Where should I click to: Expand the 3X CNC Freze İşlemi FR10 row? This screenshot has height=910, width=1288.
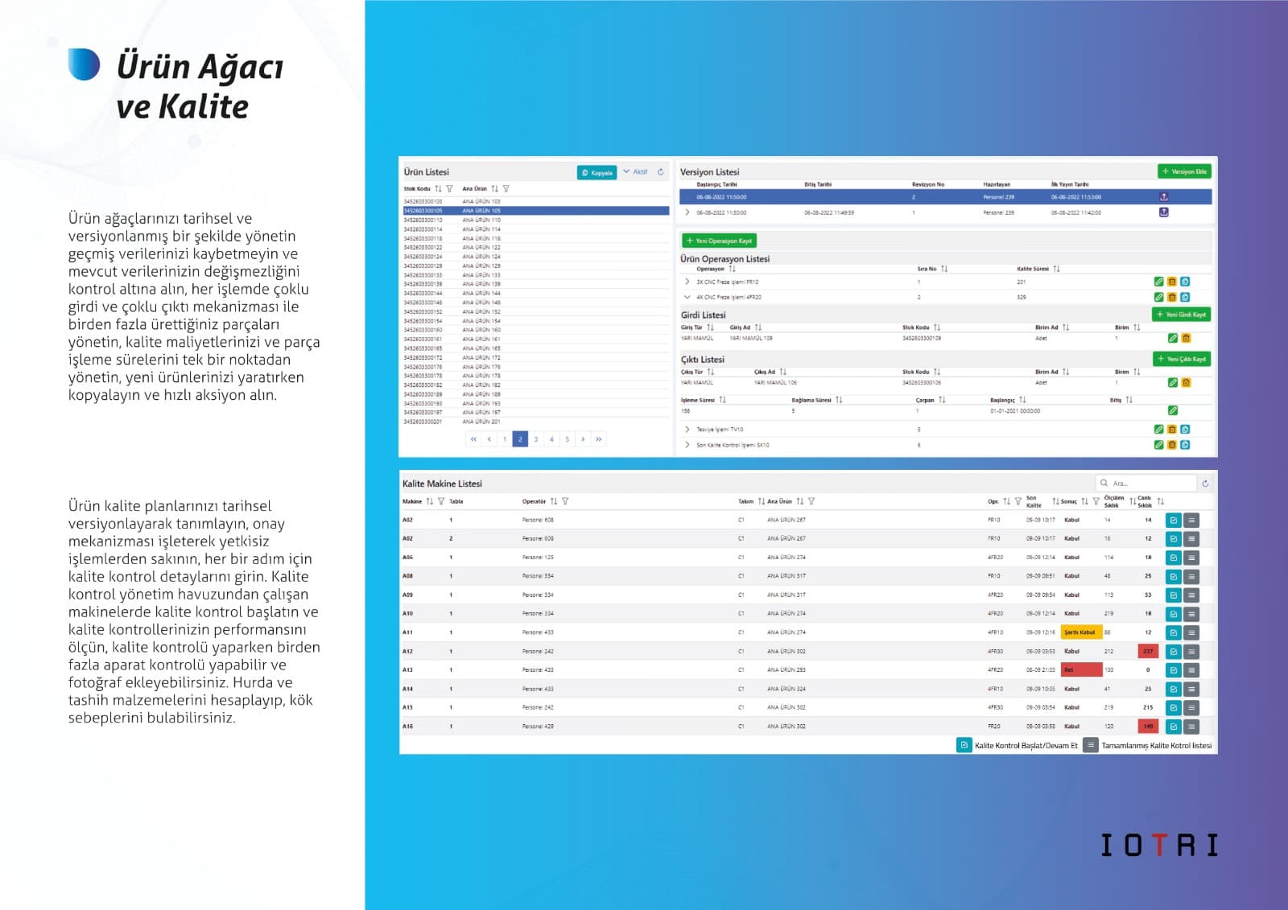point(687,282)
